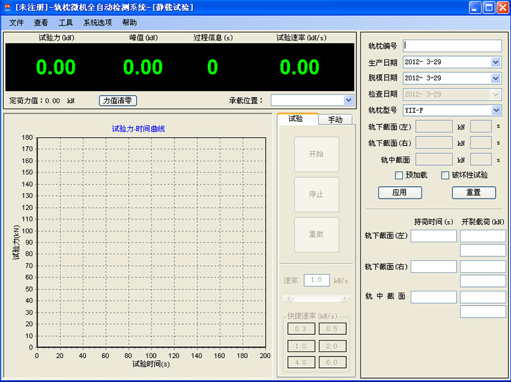Click 轨下截面(右) kN setting field
Image resolution: width=511 pixels, height=382 pixels.
[x=434, y=143]
